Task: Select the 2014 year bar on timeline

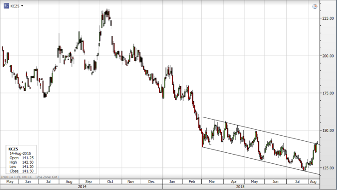Action: pos(82,187)
